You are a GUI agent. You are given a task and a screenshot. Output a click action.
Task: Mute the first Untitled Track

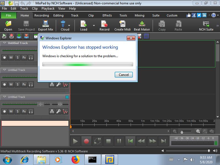click(x=11, y=57)
